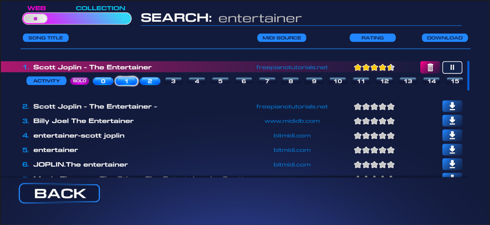Delete the first Scott Joplin Entertainer song

430,67
